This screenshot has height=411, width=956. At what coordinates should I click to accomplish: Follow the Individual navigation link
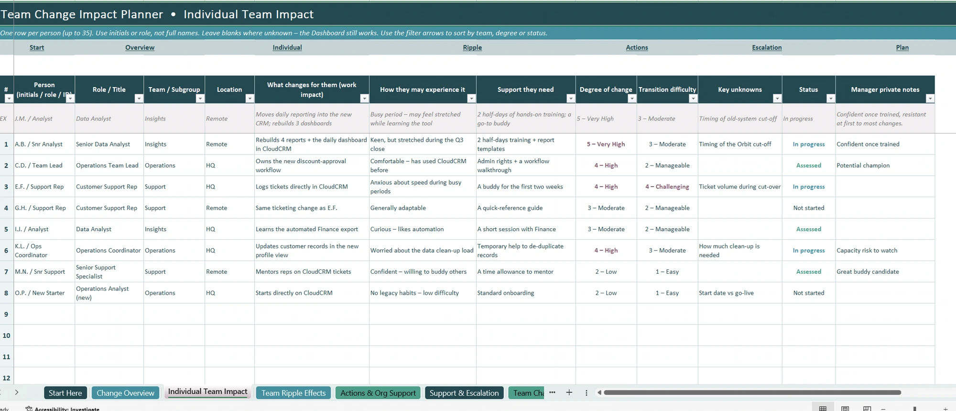(287, 47)
